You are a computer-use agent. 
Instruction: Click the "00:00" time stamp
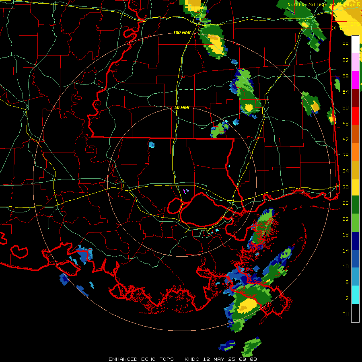pos(248,359)
